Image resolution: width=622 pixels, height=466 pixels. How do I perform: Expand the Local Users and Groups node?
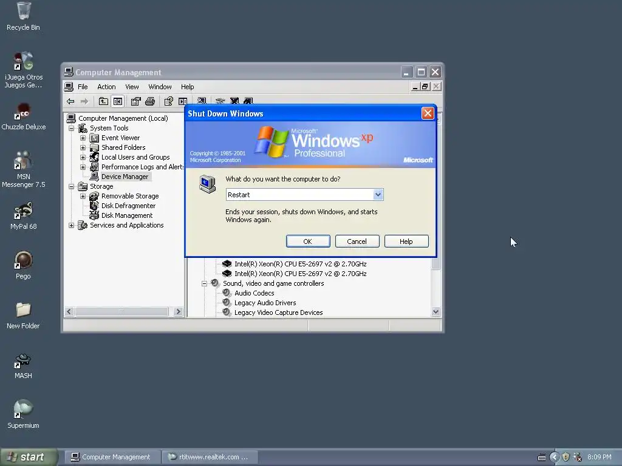click(x=83, y=157)
